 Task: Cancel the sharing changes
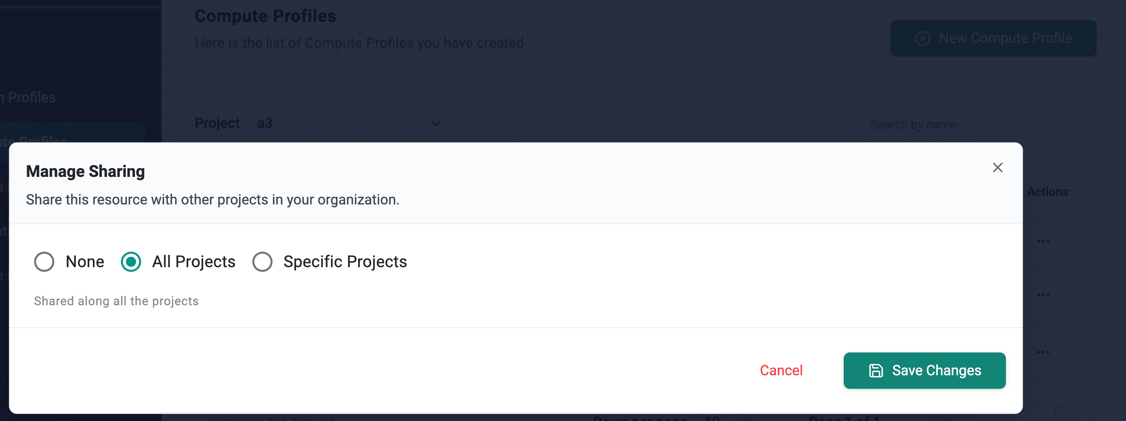click(x=781, y=370)
